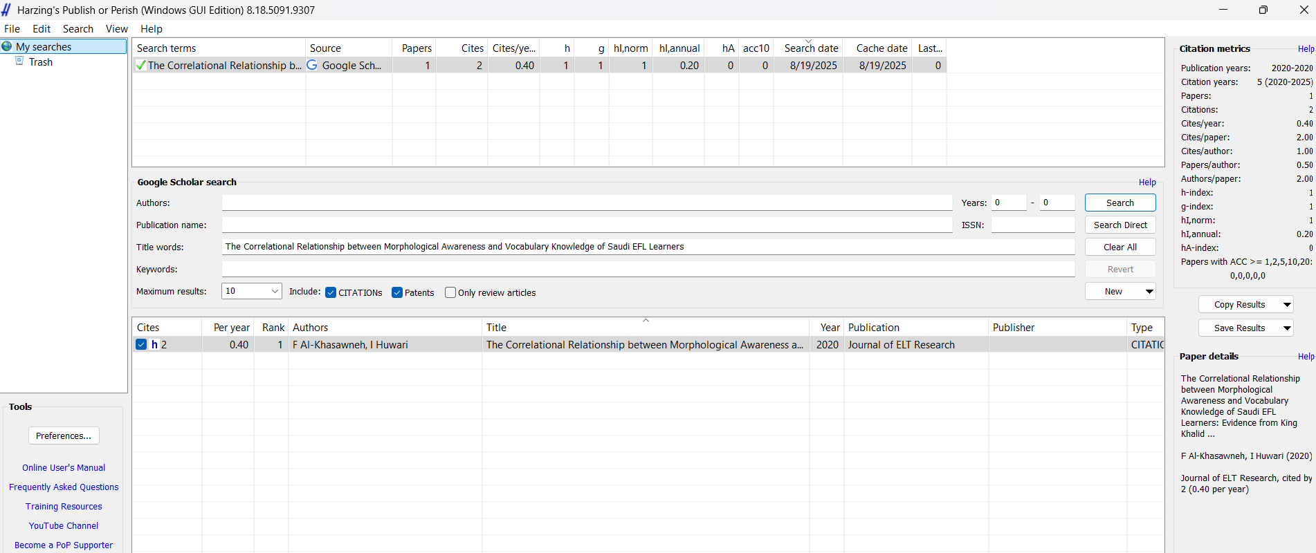
Task: Click the Keywords input field
Action: click(x=648, y=269)
